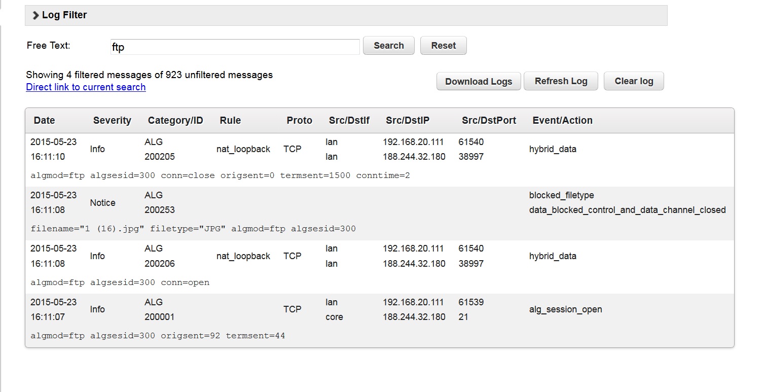
Task: Click the Date column header
Action: pyautogui.click(x=44, y=121)
